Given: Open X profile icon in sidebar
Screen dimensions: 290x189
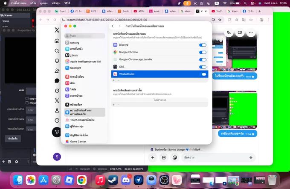Looking at the screenshot, I should tap(57, 110).
